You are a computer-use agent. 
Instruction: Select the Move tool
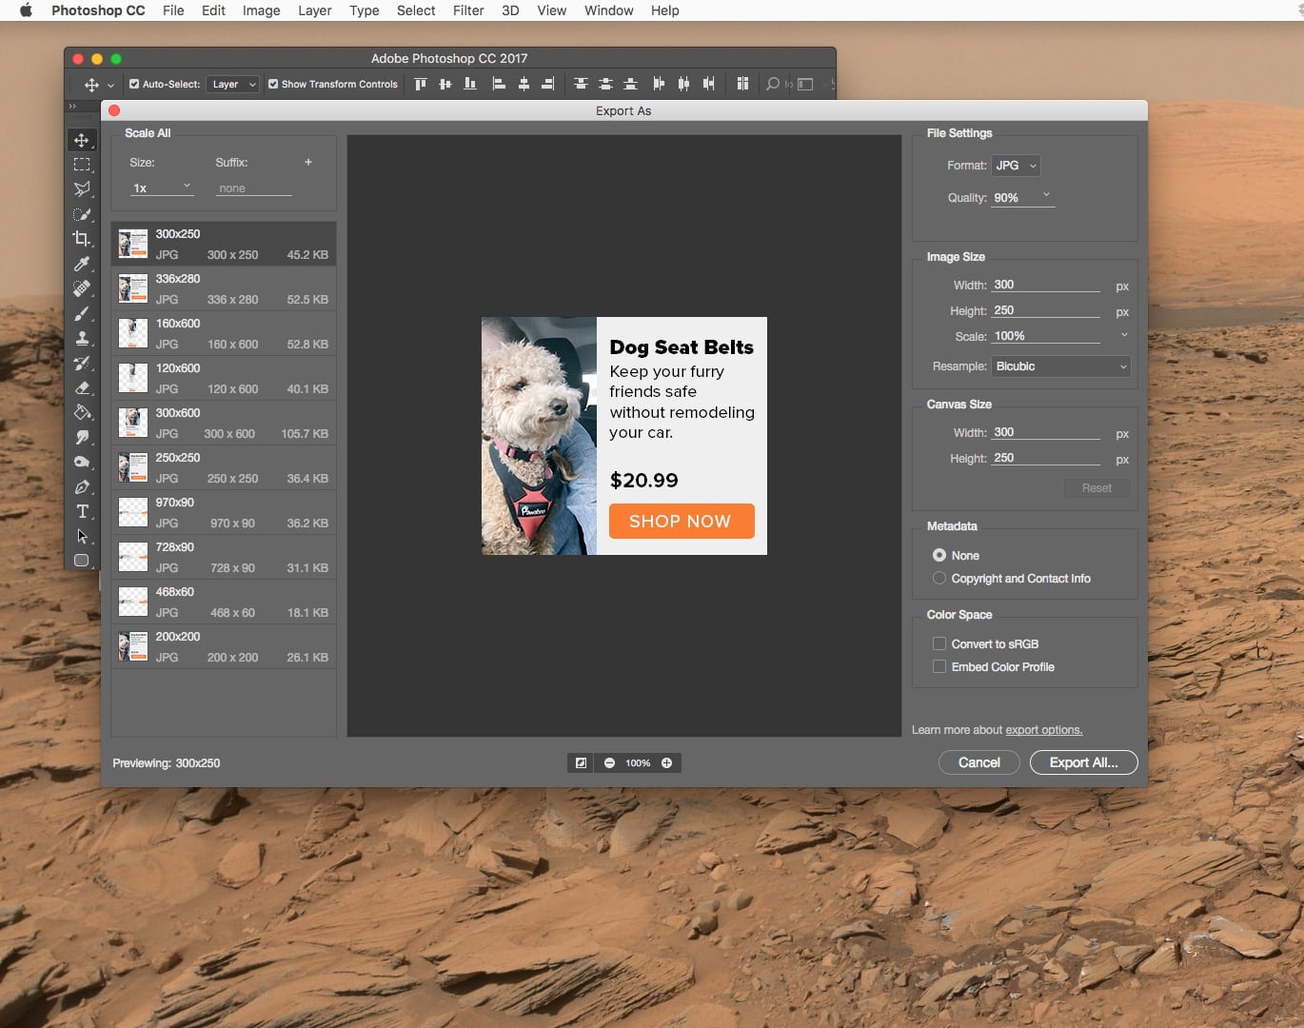[x=82, y=140]
